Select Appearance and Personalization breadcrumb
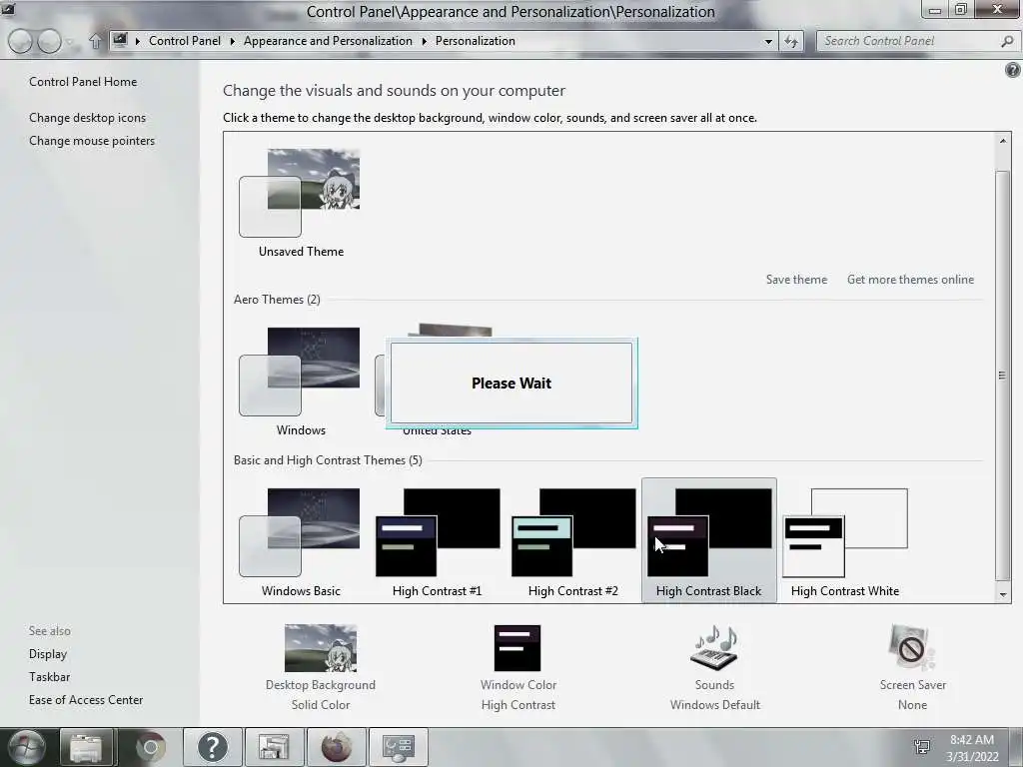Viewport: 1023px width, 767px height. (x=328, y=40)
